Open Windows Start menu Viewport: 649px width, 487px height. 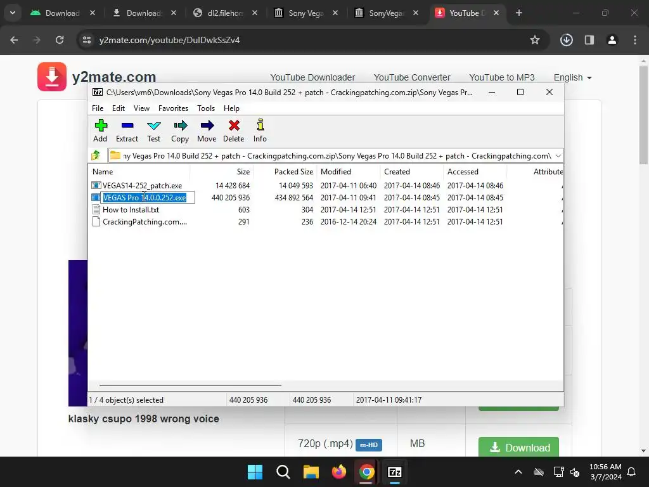[x=255, y=472]
